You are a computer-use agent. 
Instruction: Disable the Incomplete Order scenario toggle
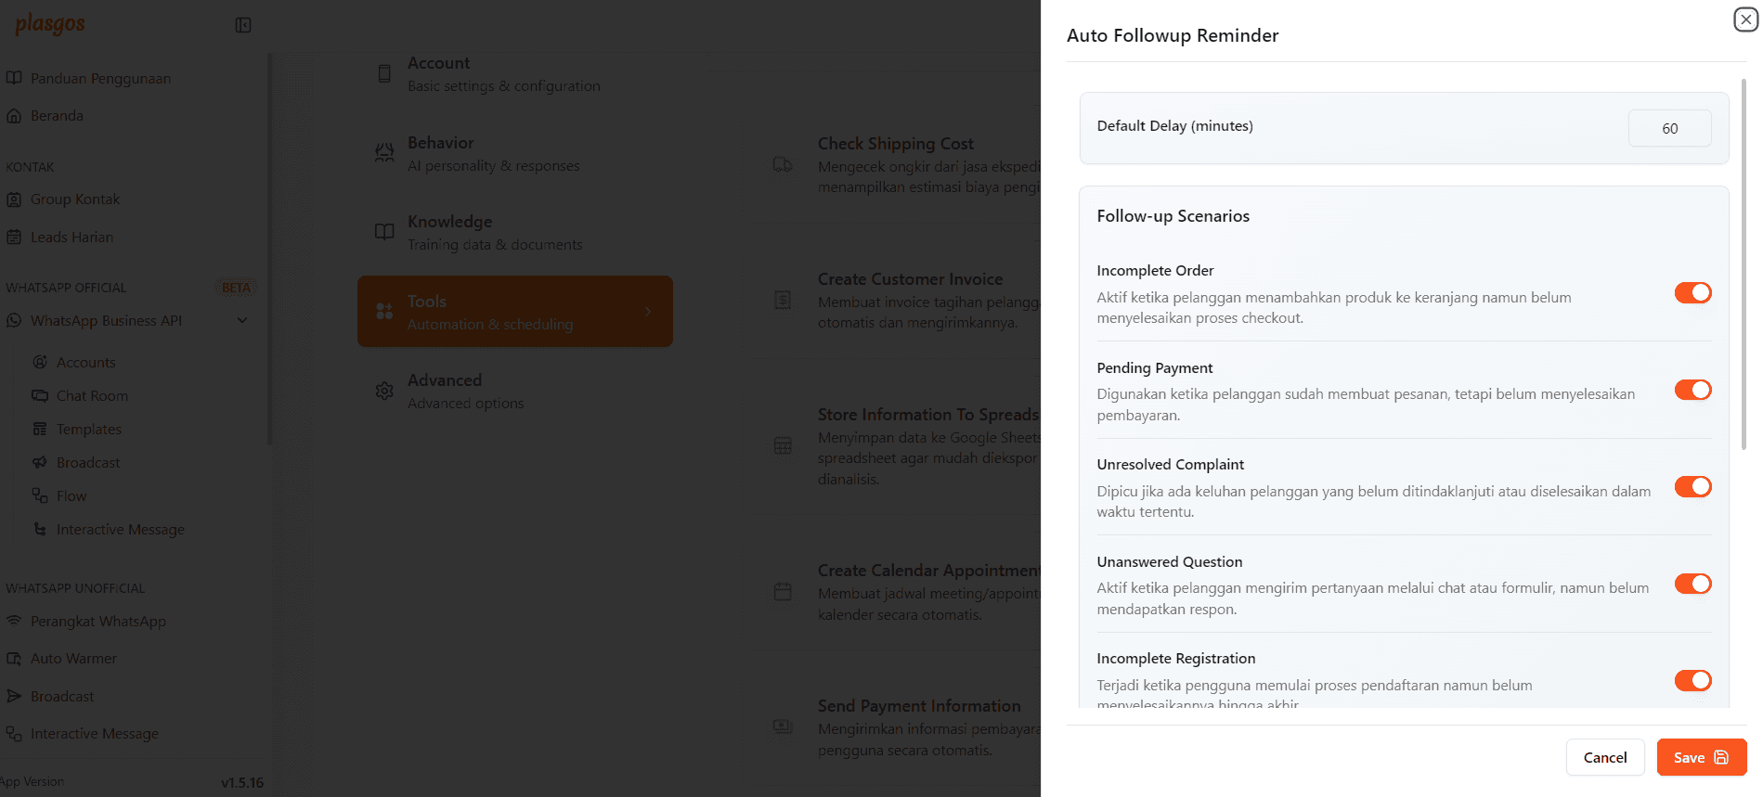tap(1692, 293)
